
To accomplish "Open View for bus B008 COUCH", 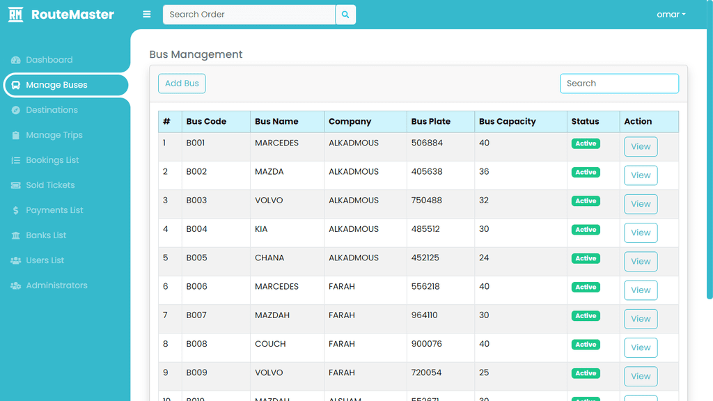I will coord(641,347).
